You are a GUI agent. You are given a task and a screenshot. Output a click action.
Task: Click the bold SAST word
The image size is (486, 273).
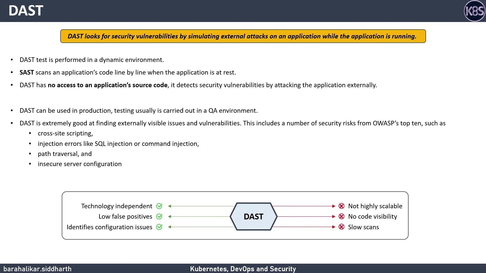(27, 73)
